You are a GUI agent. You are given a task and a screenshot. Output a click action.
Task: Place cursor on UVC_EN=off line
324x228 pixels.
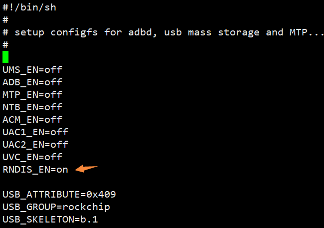pos(32,157)
